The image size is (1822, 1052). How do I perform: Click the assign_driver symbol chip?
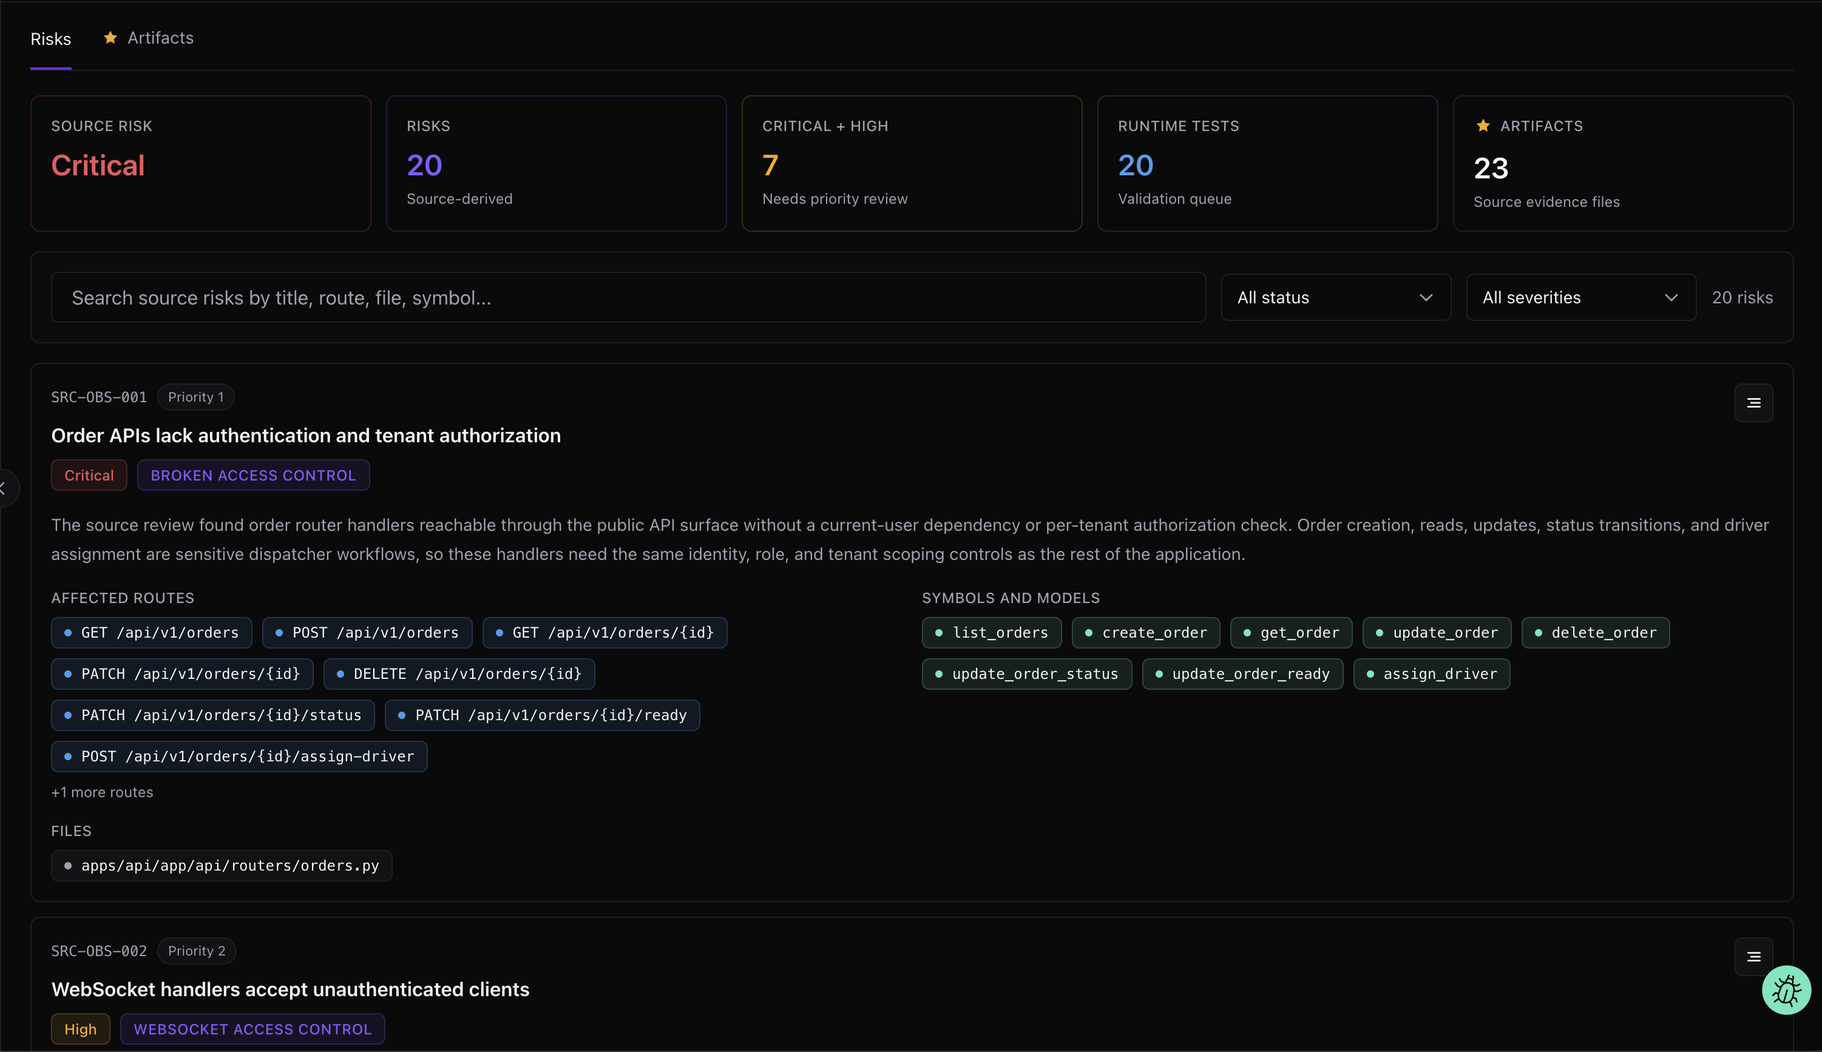(x=1432, y=673)
